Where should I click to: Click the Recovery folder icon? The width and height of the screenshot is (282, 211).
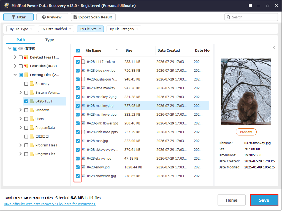[x=32, y=84]
